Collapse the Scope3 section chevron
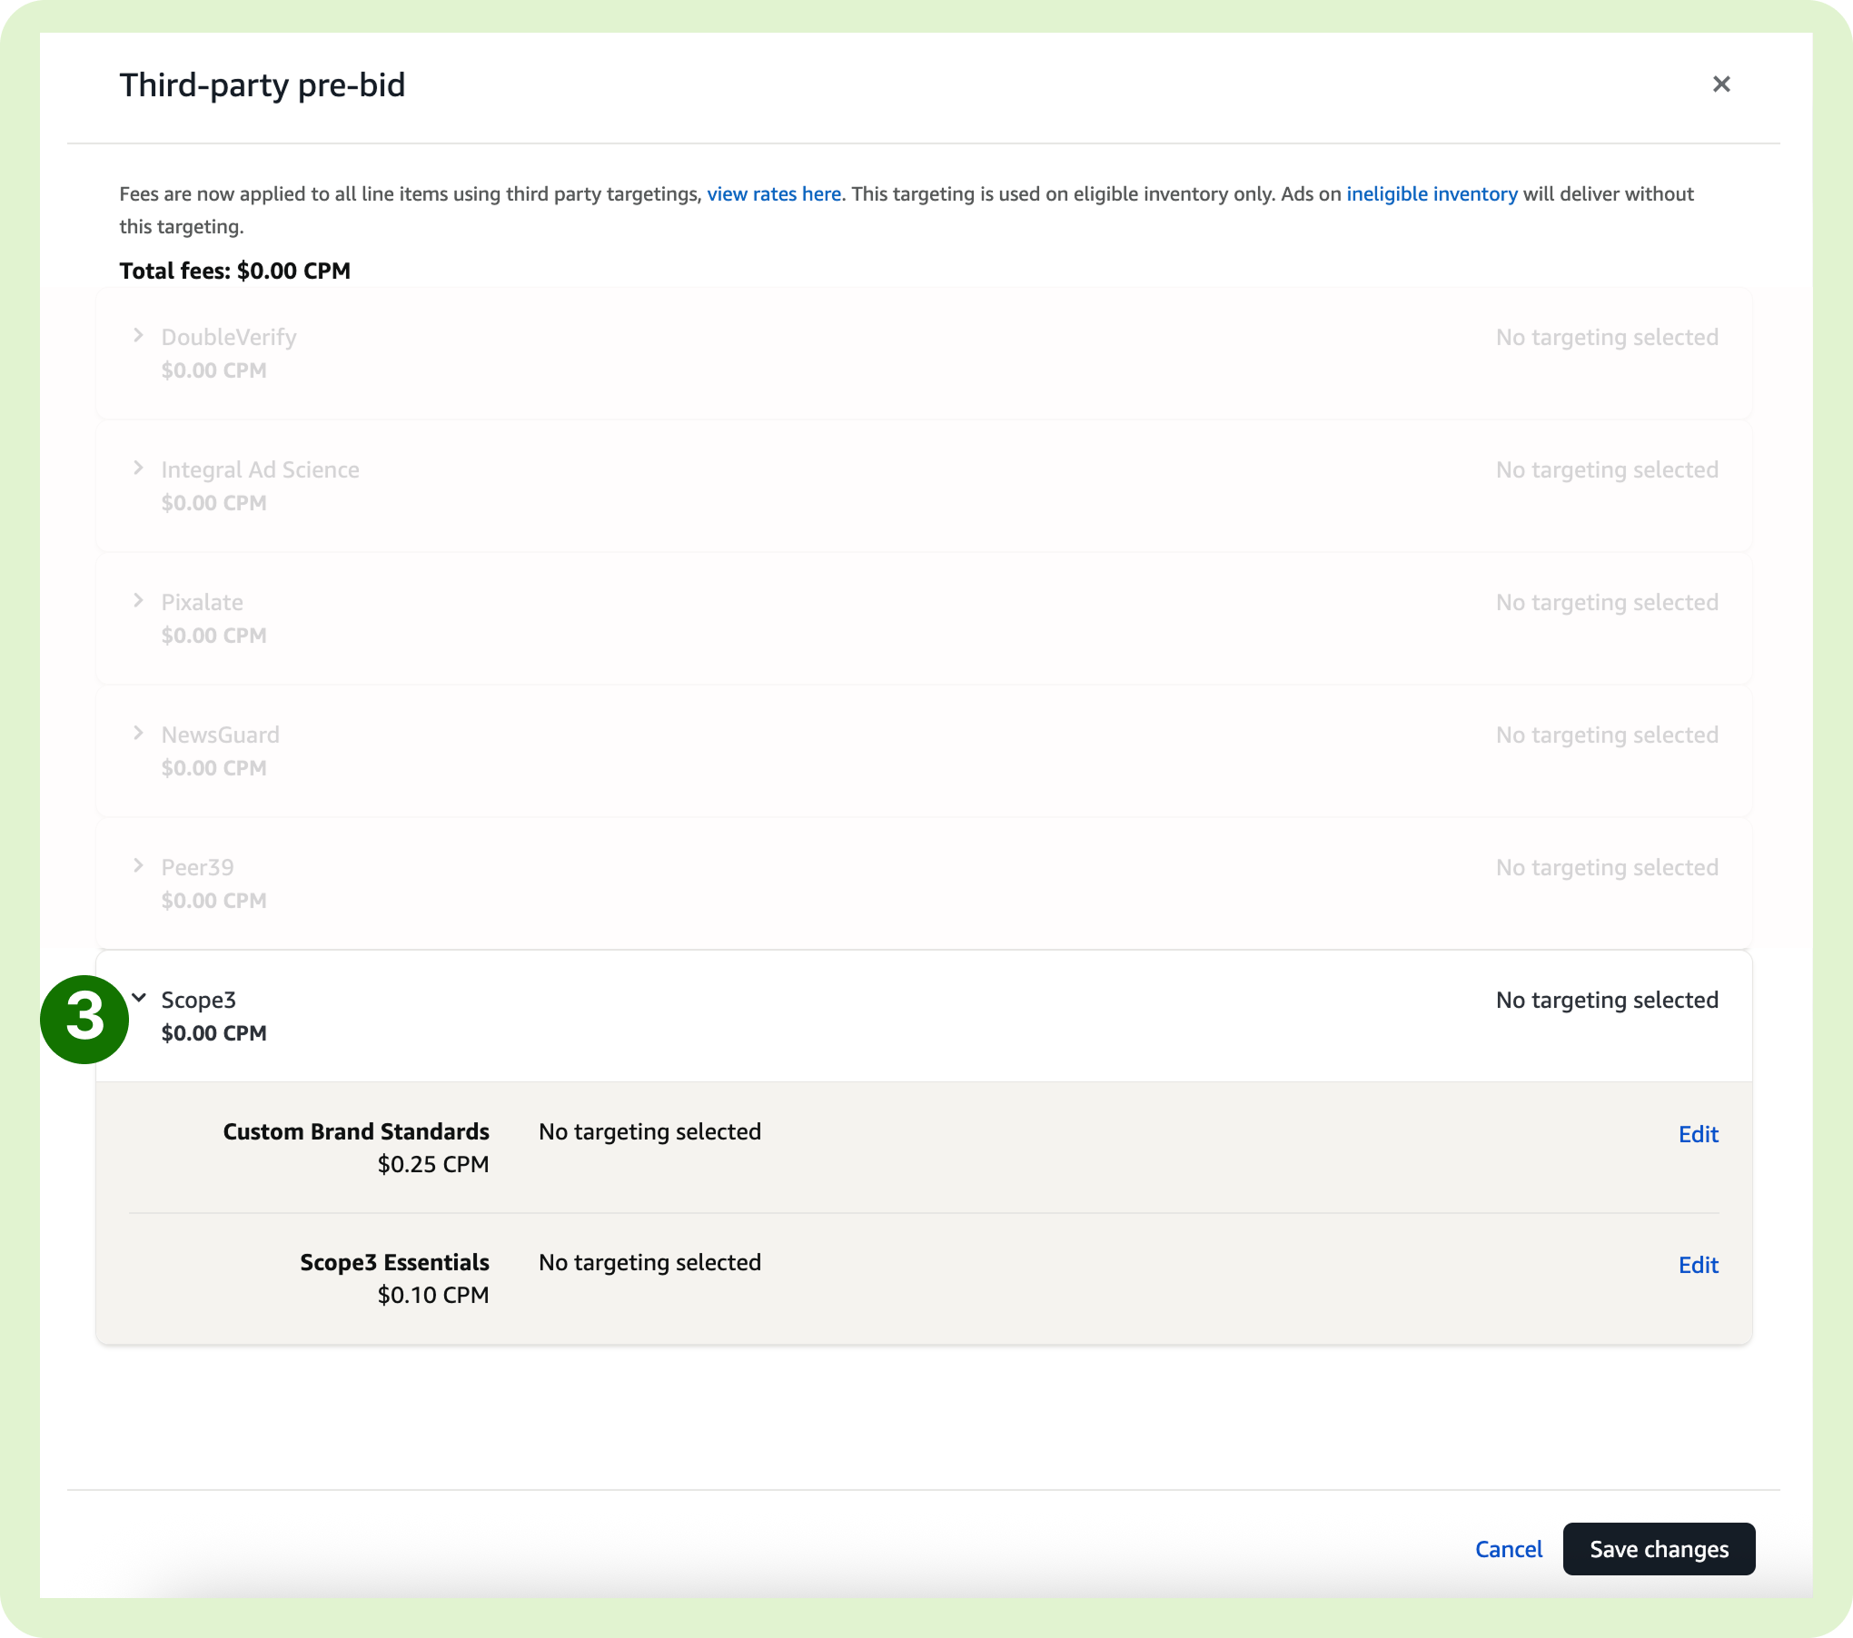This screenshot has width=1853, height=1638. click(139, 998)
